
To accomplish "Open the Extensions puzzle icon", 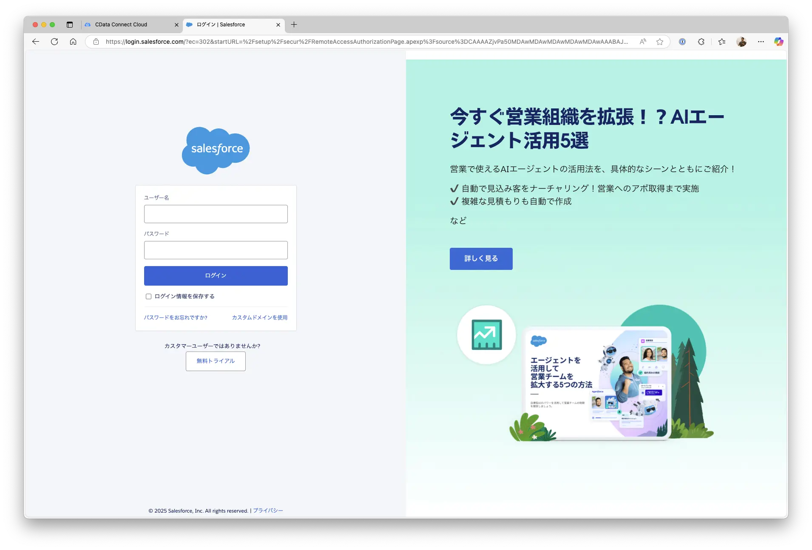I will coord(701,42).
